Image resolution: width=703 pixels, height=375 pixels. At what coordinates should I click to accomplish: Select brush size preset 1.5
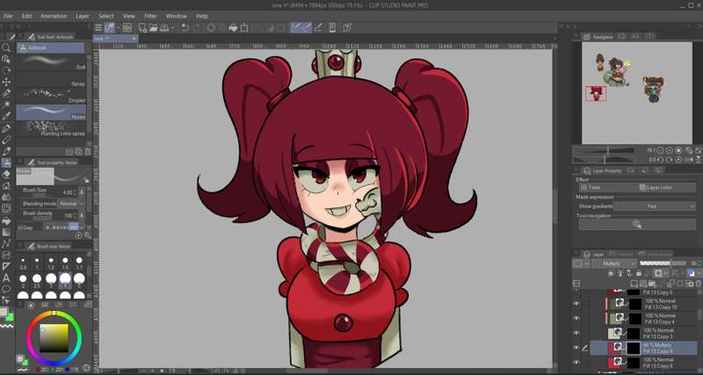65,263
